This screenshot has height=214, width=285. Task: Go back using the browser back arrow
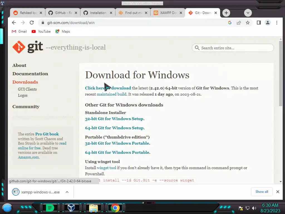click(14, 23)
